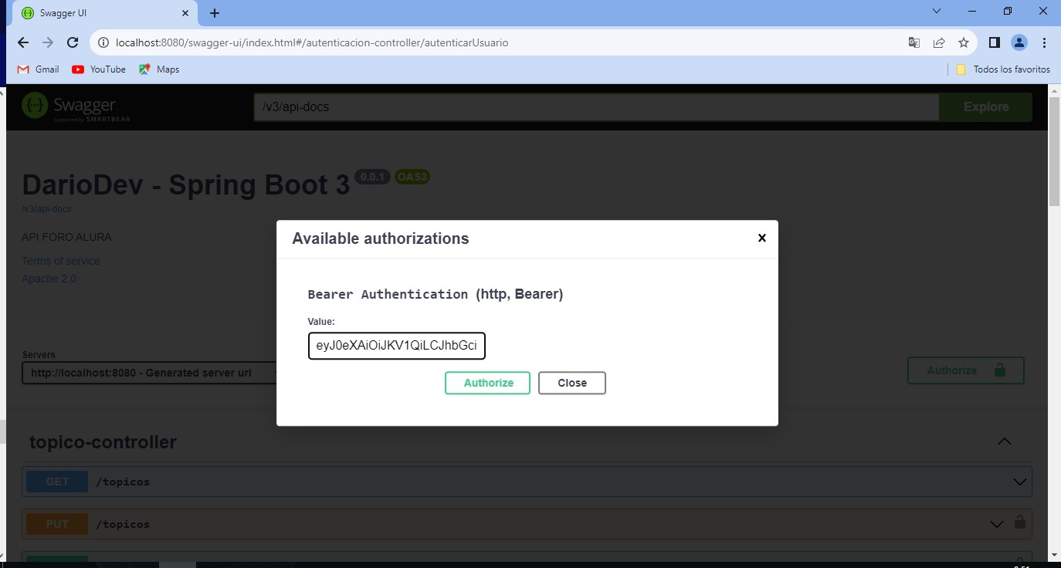The width and height of the screenshot is (1061, 568).
Task: Close the Swagger UI tab
Action: [185, 13]
